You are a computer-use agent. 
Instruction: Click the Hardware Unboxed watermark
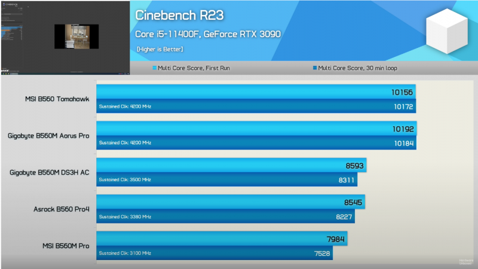click(x=466, y=261)
